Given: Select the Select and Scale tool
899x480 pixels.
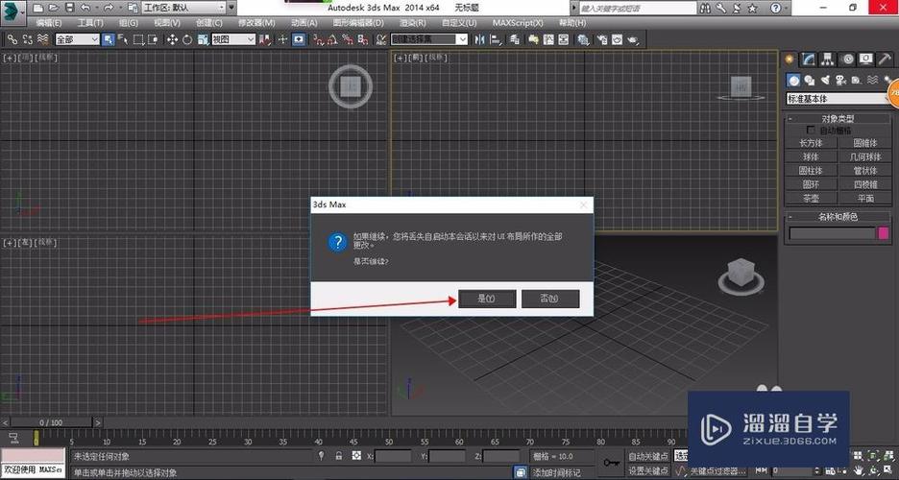Looking at the screenshot, I should point(203,39).
